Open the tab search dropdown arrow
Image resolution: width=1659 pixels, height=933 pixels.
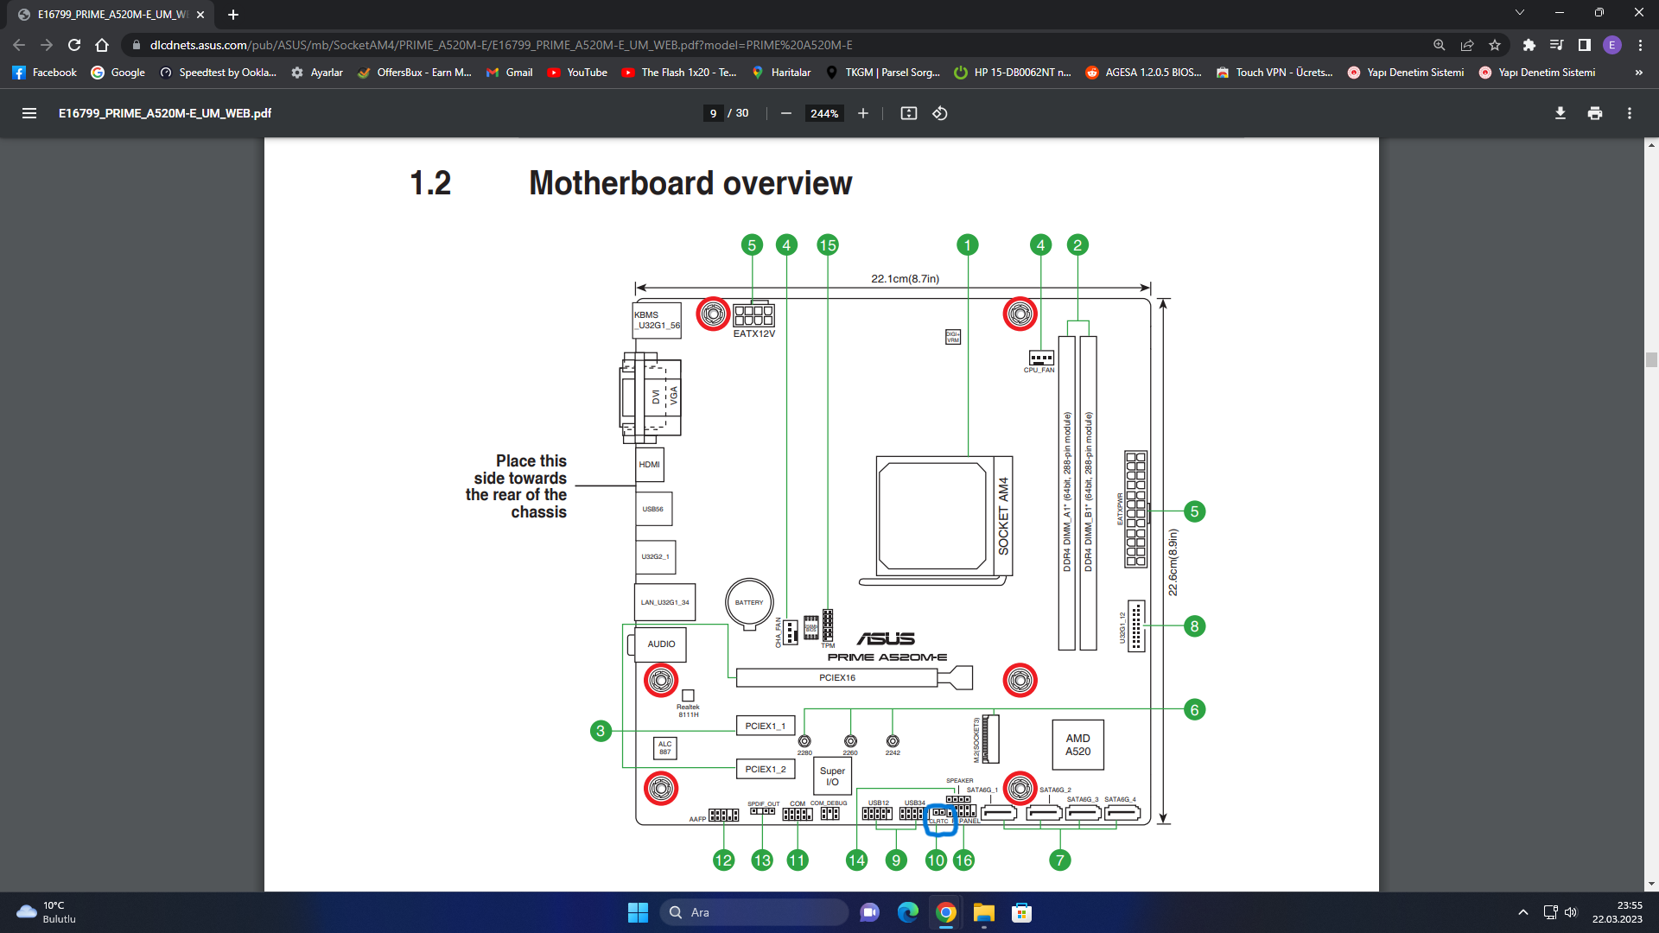(x=1520, y=13)
